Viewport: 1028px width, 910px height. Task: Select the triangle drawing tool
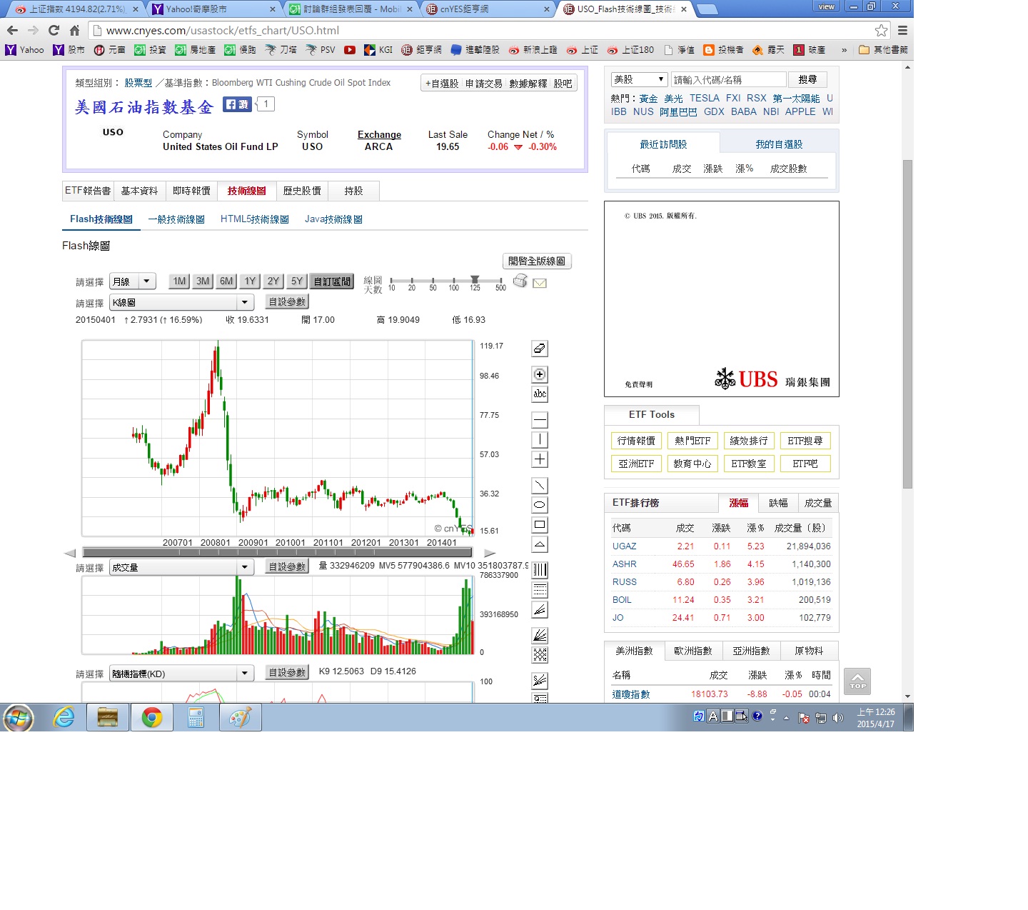click(540, 544)
